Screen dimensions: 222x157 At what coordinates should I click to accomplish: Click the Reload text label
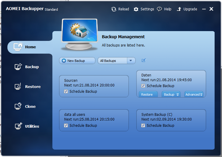click(124, 9)
